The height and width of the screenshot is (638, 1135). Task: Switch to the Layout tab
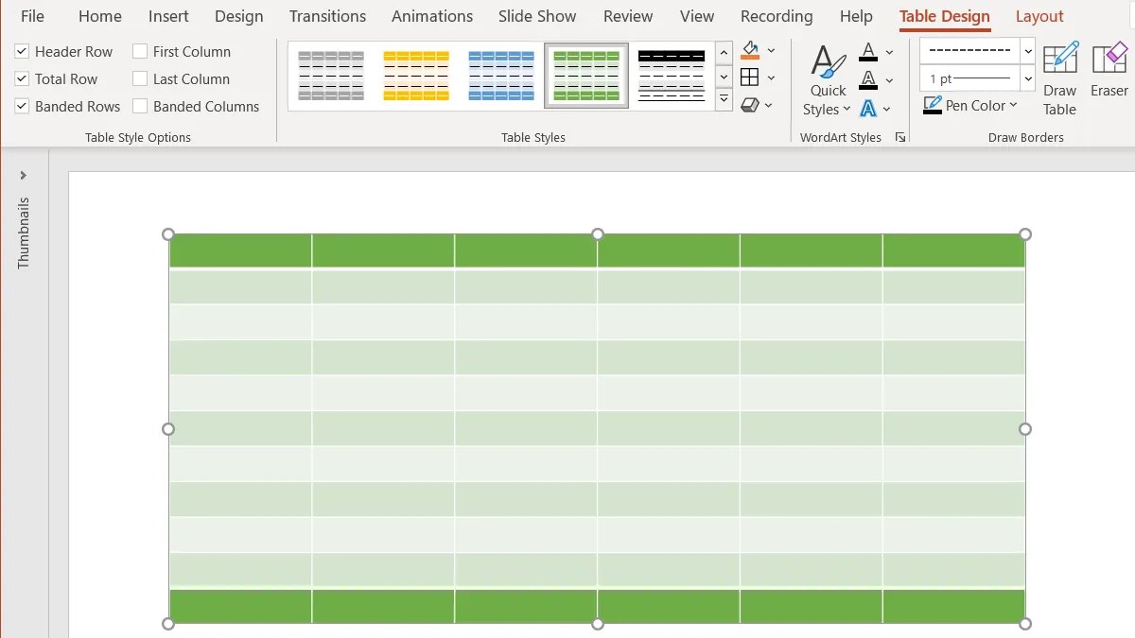click(x=1039, y=16)
